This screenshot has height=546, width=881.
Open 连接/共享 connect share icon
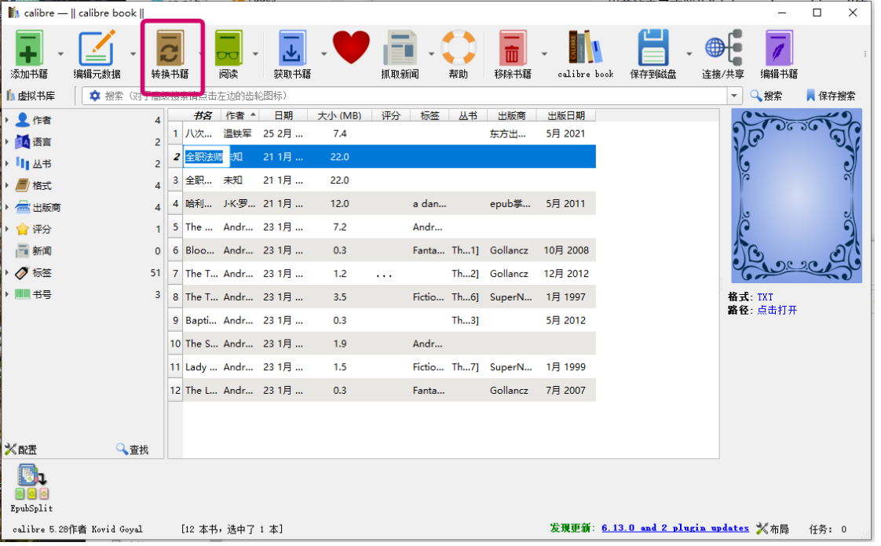723,54
